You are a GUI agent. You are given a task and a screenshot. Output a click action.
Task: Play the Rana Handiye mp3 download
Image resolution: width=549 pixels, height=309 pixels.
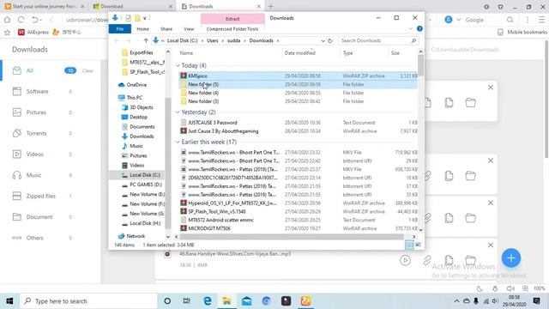405,260
